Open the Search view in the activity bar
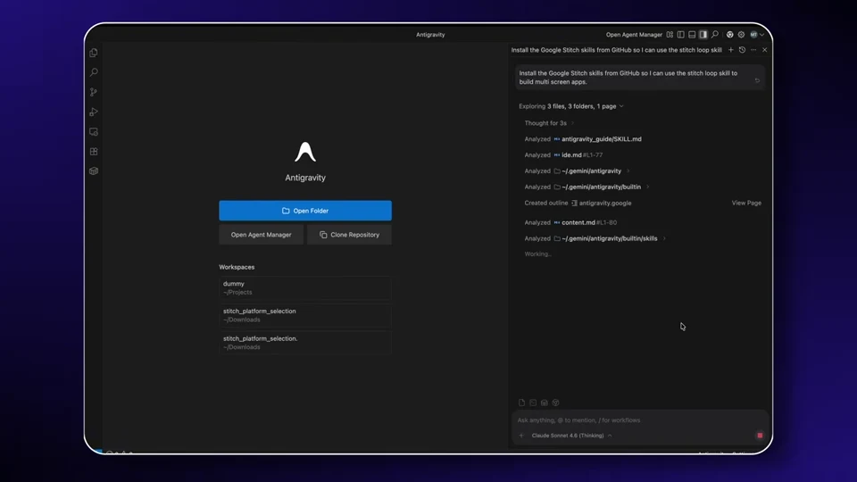 click(x=94, y=72)
